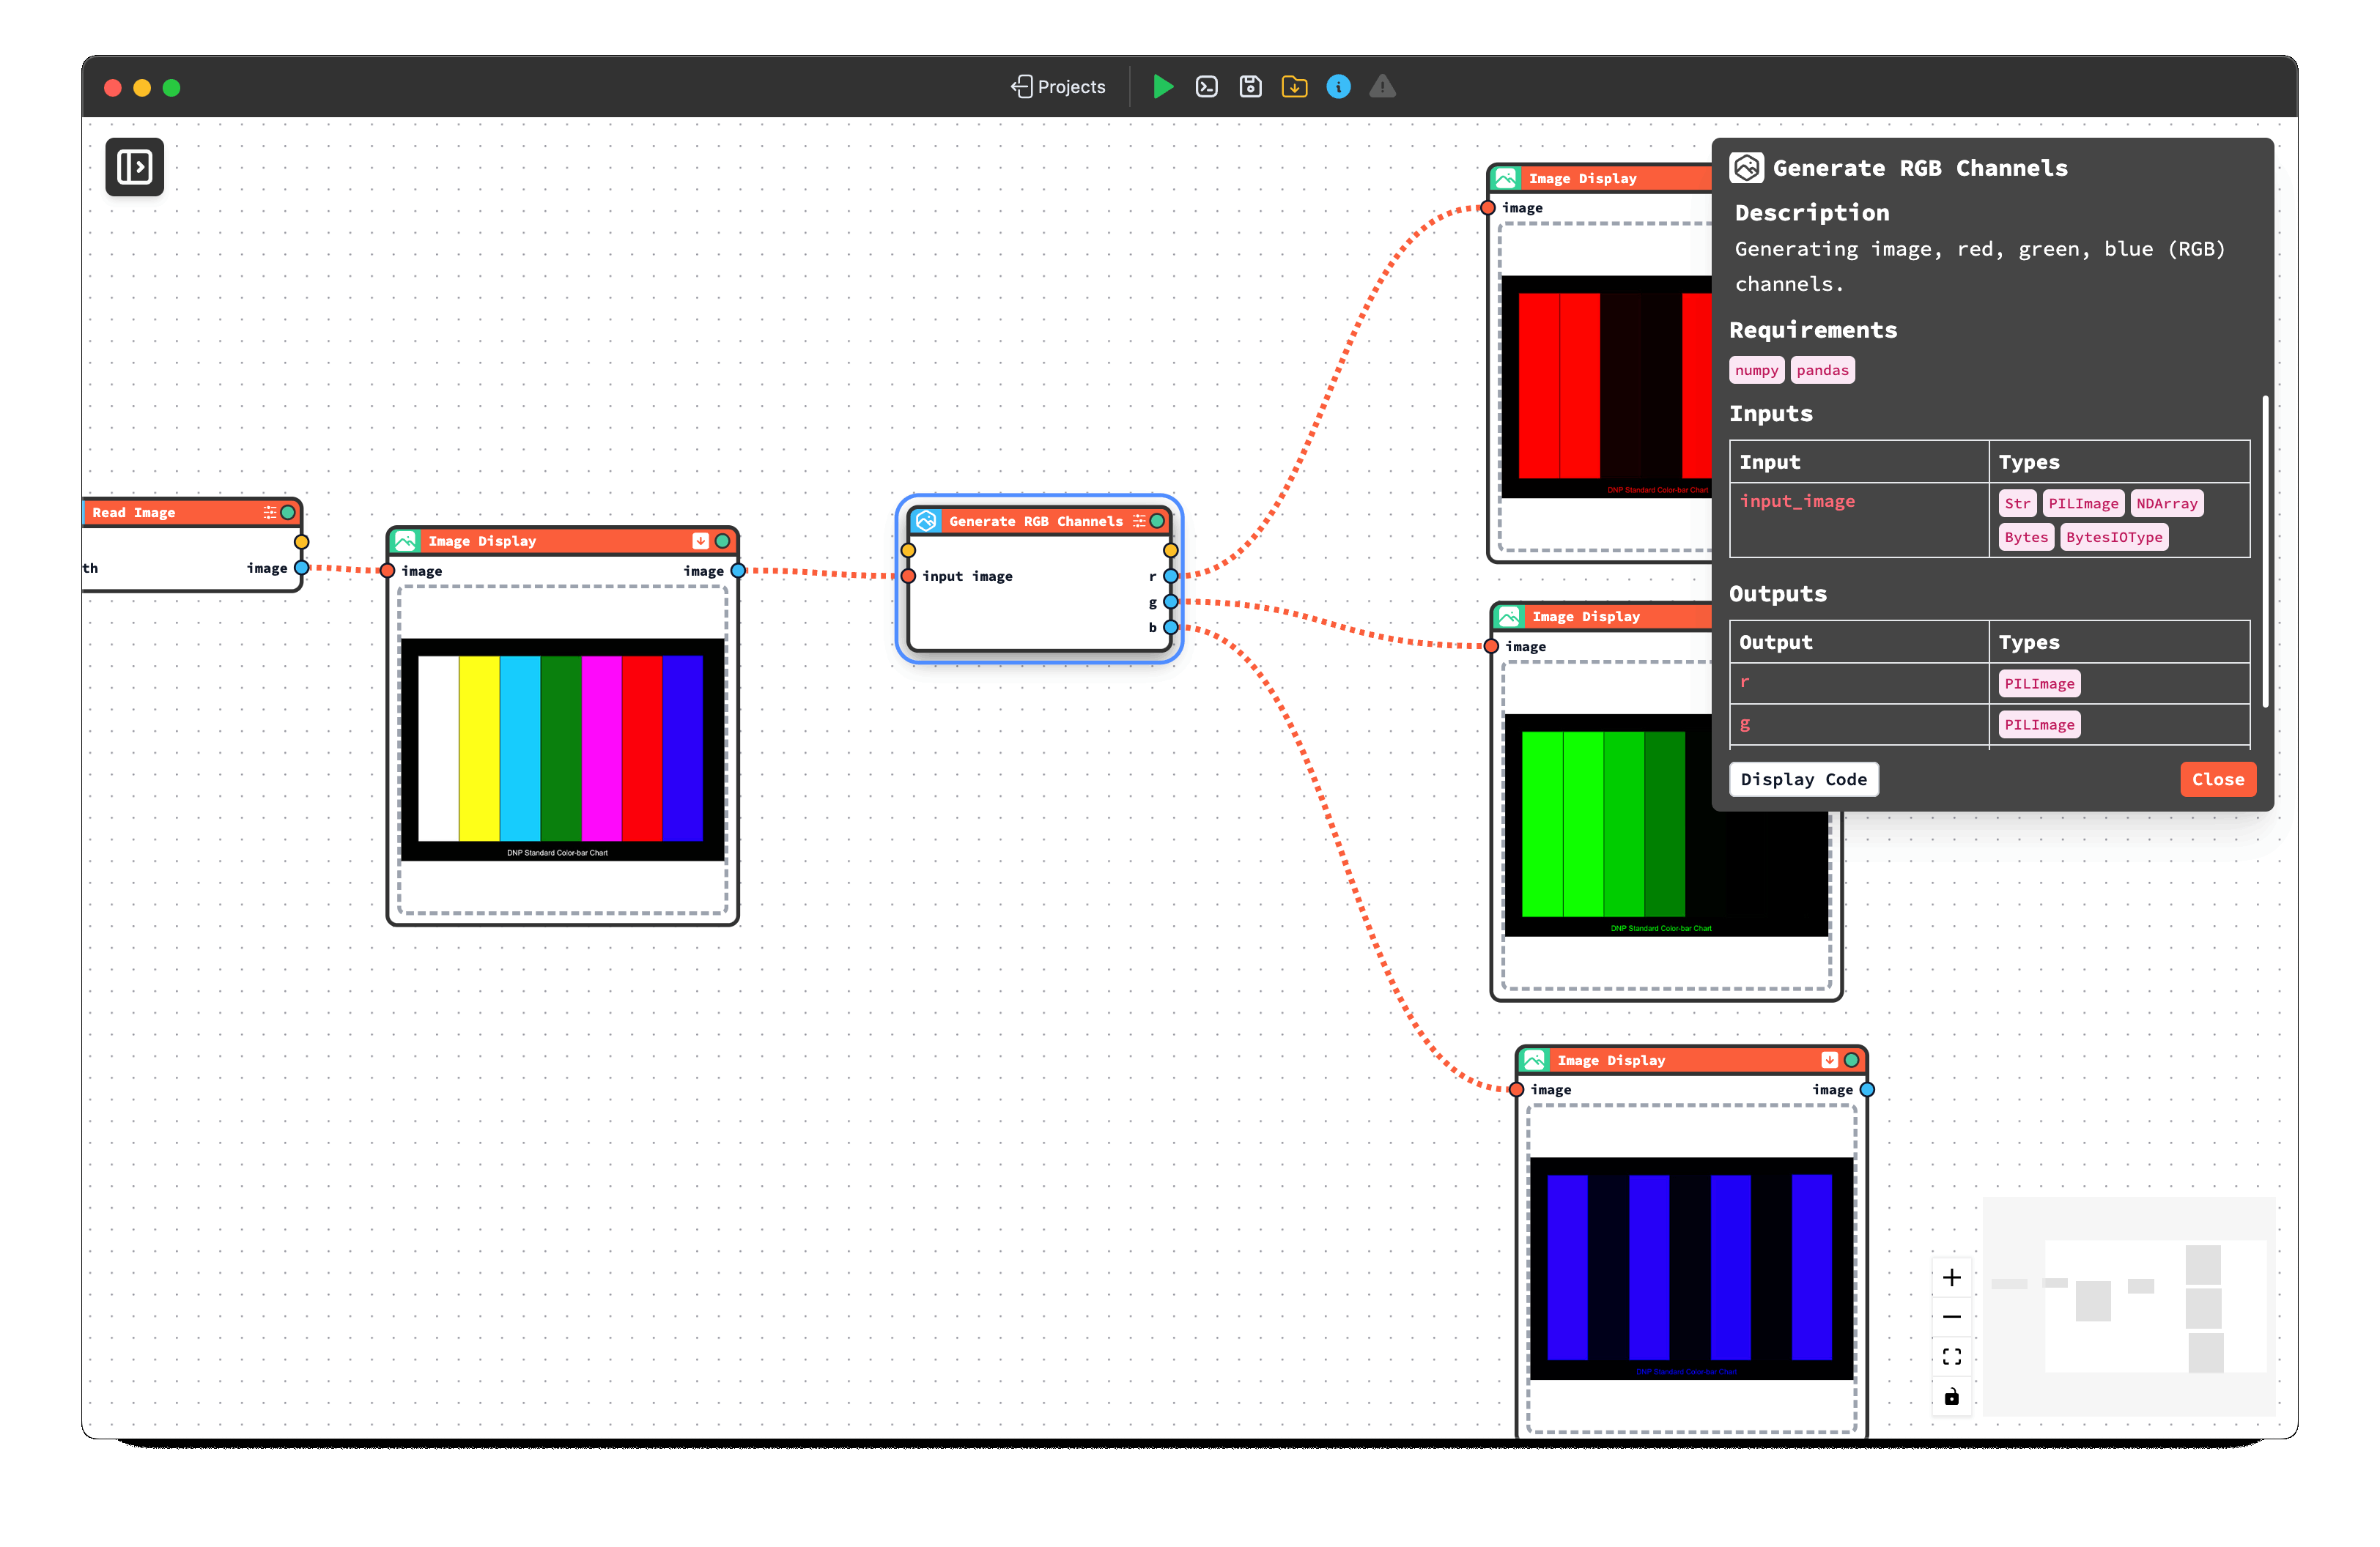Open the sidebar panel toggle icon
The height and width of the screenshot is (1547, 2380).
click(x=135, y=167)
